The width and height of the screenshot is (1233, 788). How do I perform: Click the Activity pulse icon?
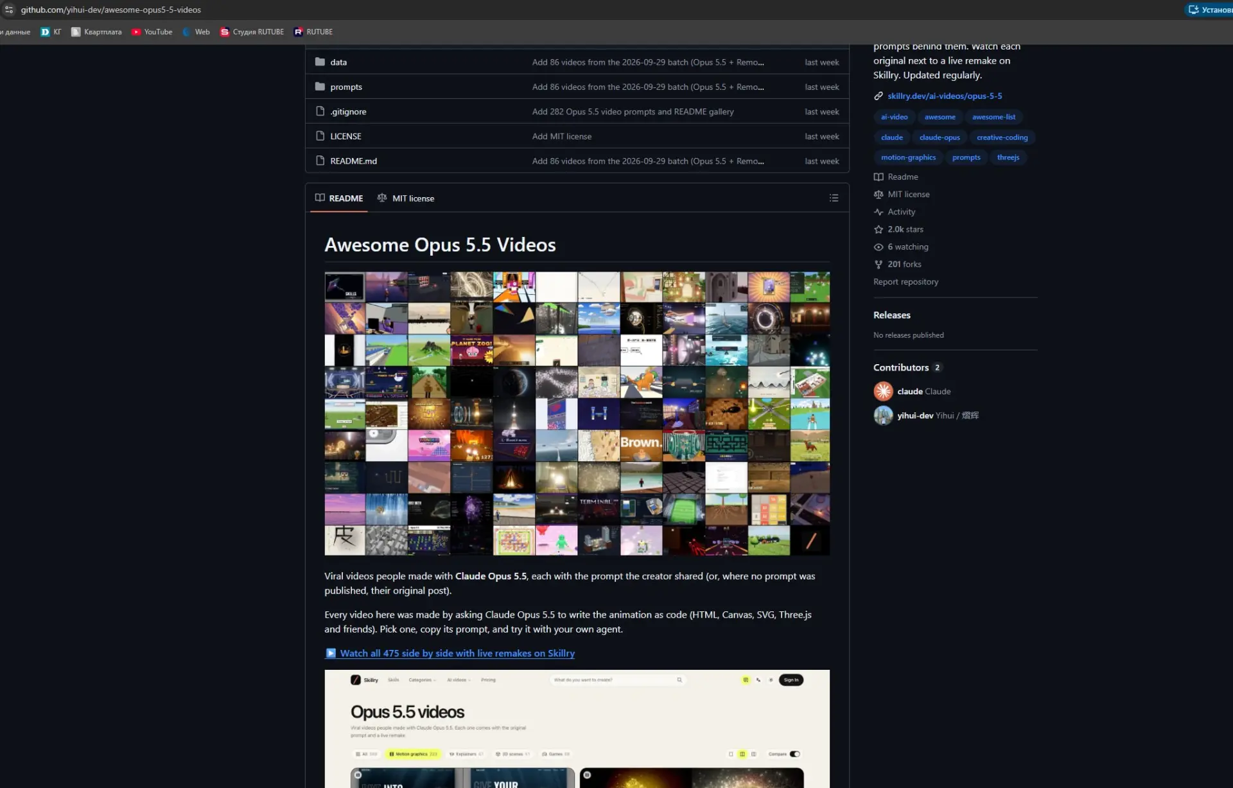point(879,212)
